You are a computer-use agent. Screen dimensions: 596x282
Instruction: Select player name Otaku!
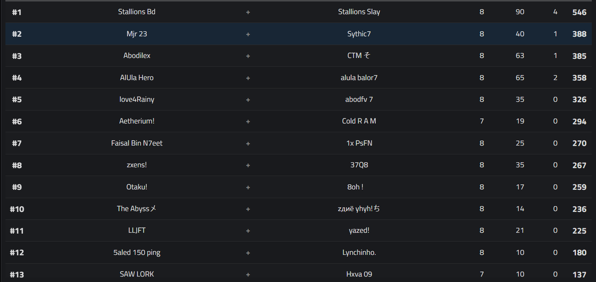(137, 187)
